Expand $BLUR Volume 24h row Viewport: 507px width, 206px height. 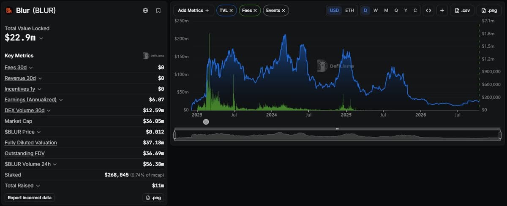[55, 164]
